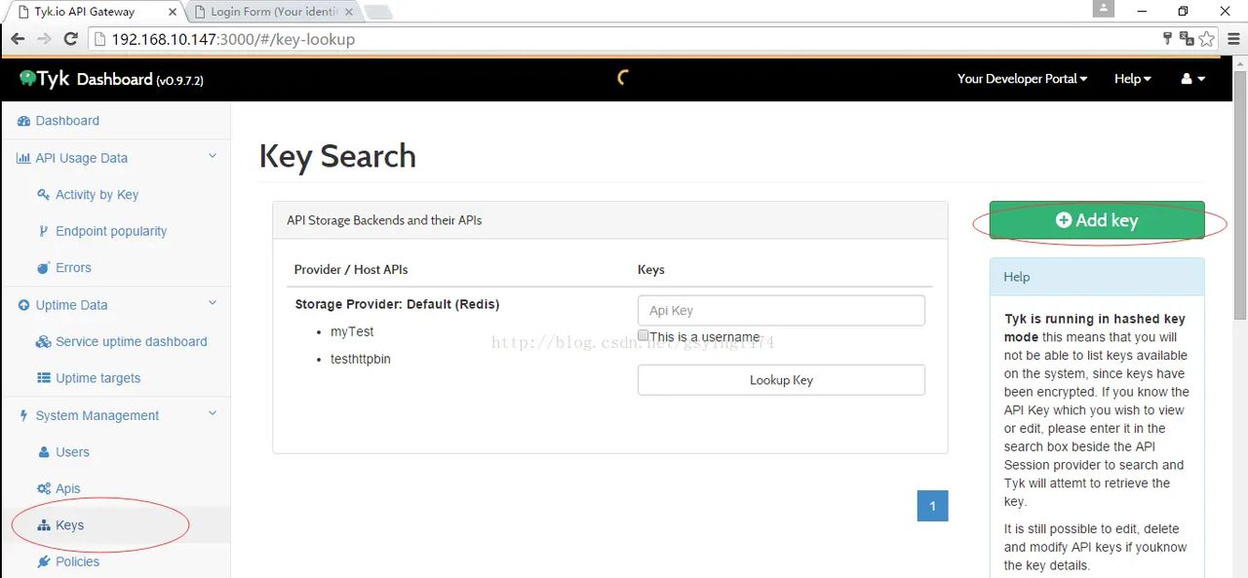Click the branch icon beside Endpoint popularity
Viewport: 1248px width, 578px height.
[43, 231]
